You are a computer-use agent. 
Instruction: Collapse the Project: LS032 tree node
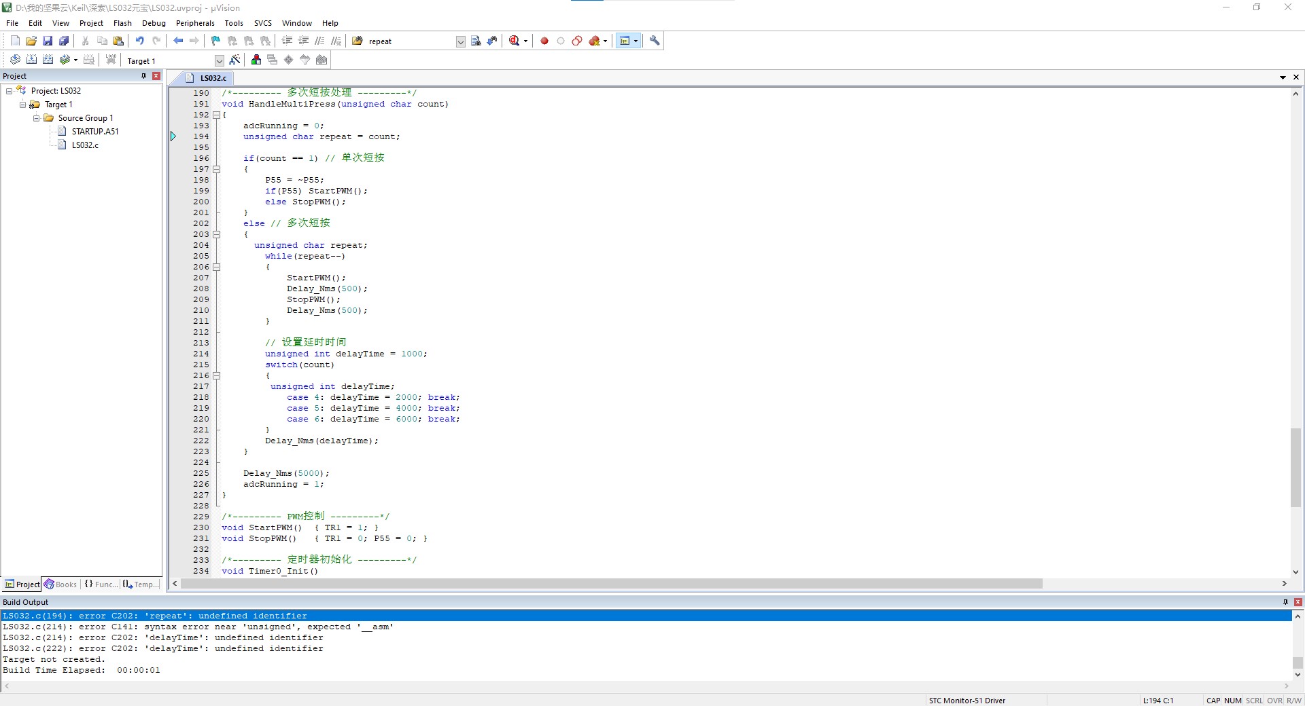(10, 91)
